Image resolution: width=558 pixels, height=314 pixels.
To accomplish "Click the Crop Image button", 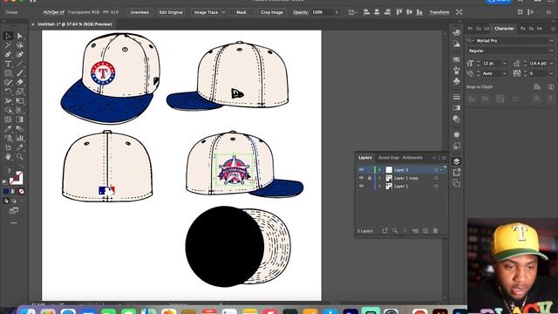I will (x=272, y=12).
